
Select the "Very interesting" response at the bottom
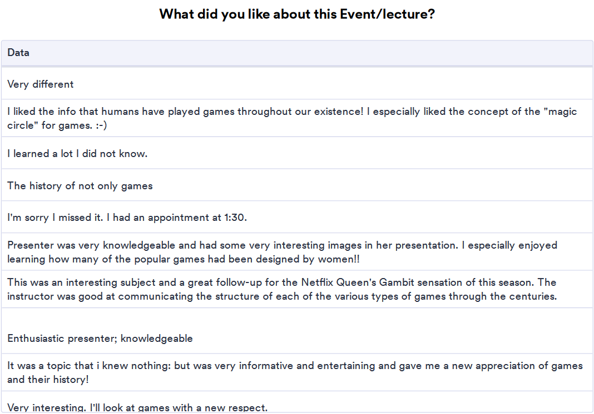(x=137, y=408)
